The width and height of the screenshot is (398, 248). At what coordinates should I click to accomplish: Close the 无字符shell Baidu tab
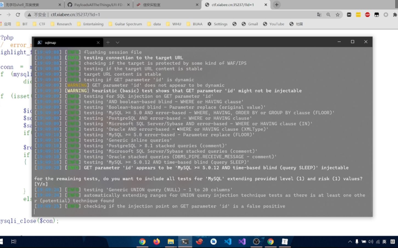pos(60,5)
